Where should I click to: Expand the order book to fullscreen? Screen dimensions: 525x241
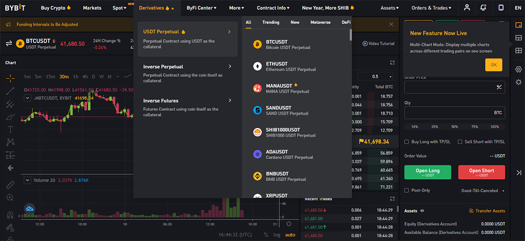click(x=392, y=63)
